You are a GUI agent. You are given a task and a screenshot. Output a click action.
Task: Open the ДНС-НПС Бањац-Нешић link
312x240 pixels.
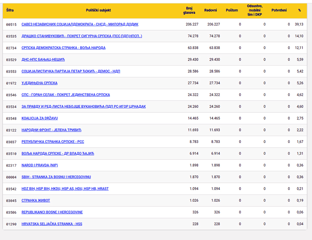43,59
